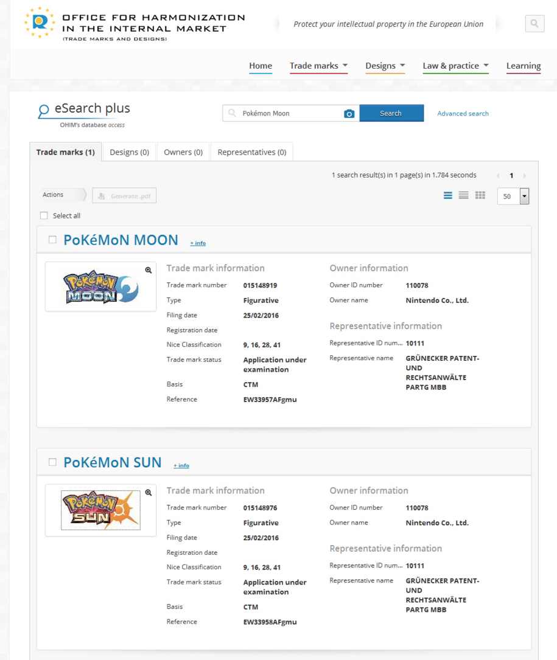
Task: Click the Generate .pdf button
Action: tap(124, 196)
